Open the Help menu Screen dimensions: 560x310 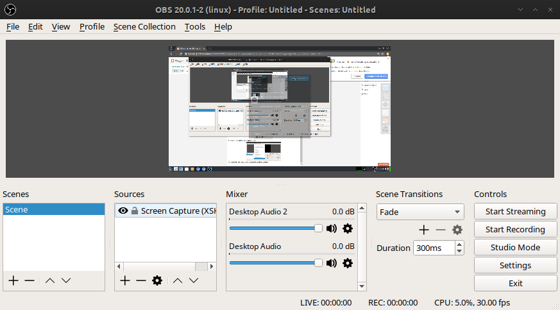(223, 27)
